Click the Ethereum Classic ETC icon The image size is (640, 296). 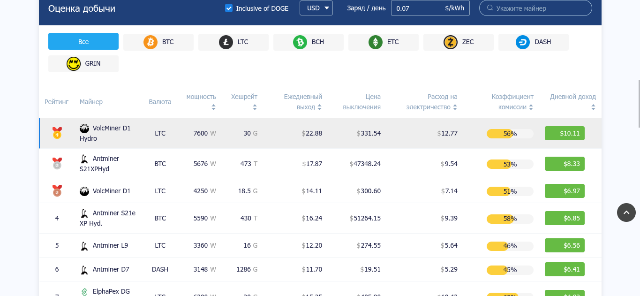(x=376, y=42)
